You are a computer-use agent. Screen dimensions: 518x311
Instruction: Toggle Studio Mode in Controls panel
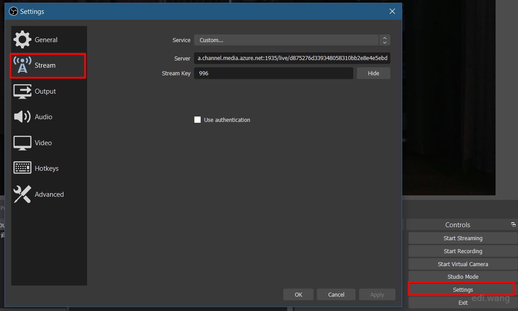point(463,276)
